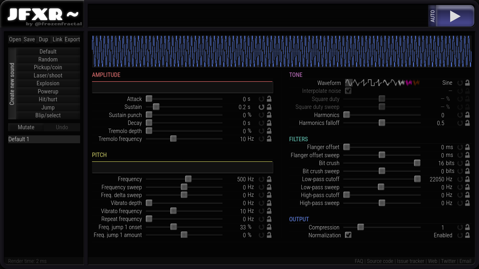Generate a Blip/select preset sound
The image size is (479, 269).
48,115
